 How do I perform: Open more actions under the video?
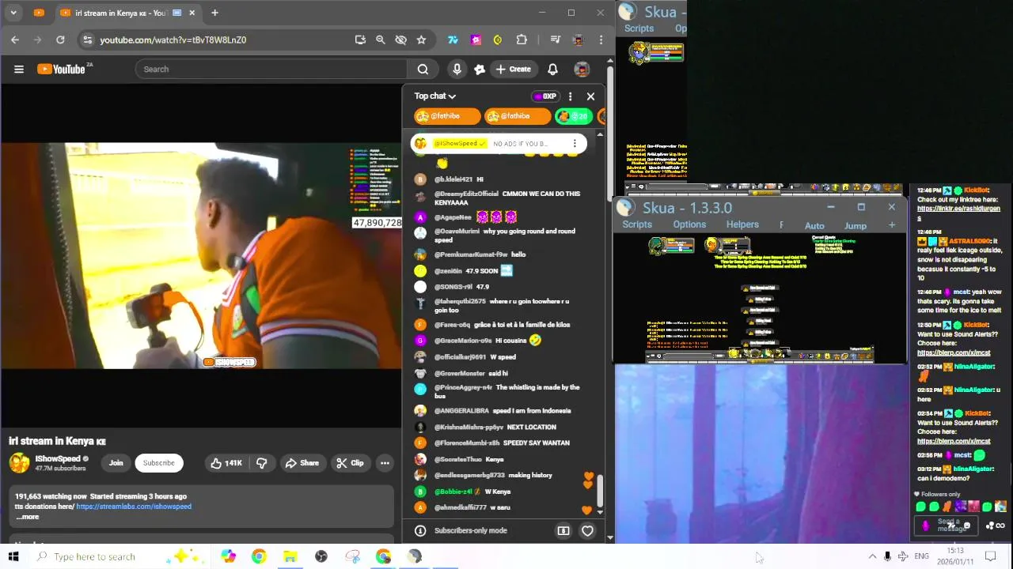385,463
